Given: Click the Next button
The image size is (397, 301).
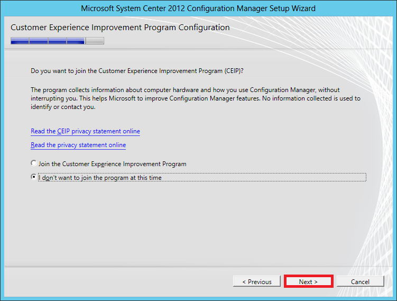Looking at the screenshot, I should pos(308,281).
